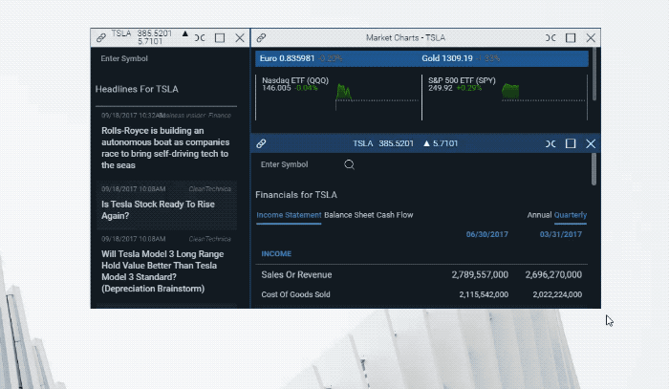
Task: Open 'Is Tesla Stock Ready To Rise Again?' headline
Action: coord(158,210)
